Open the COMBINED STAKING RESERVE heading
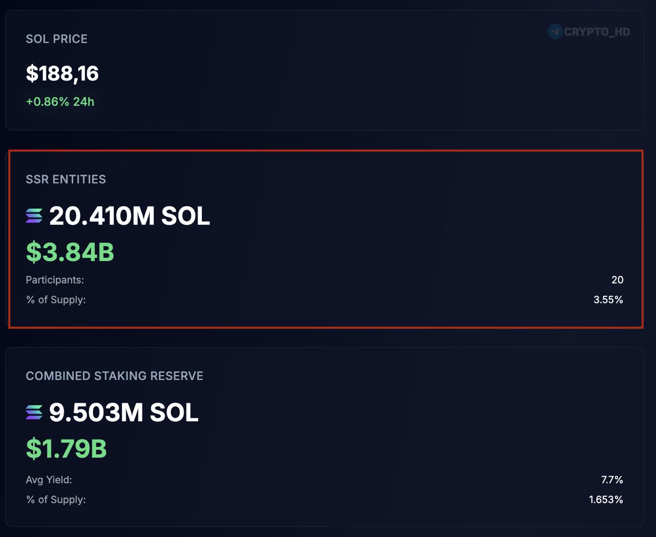 [x=114, y=376]
